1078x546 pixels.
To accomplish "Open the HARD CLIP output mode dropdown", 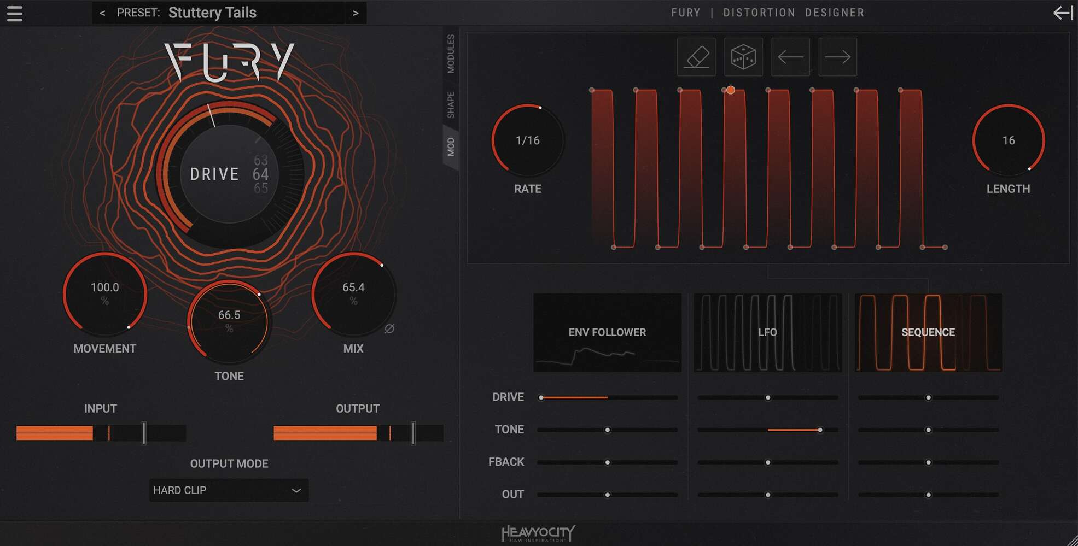I will coord(229,490).
